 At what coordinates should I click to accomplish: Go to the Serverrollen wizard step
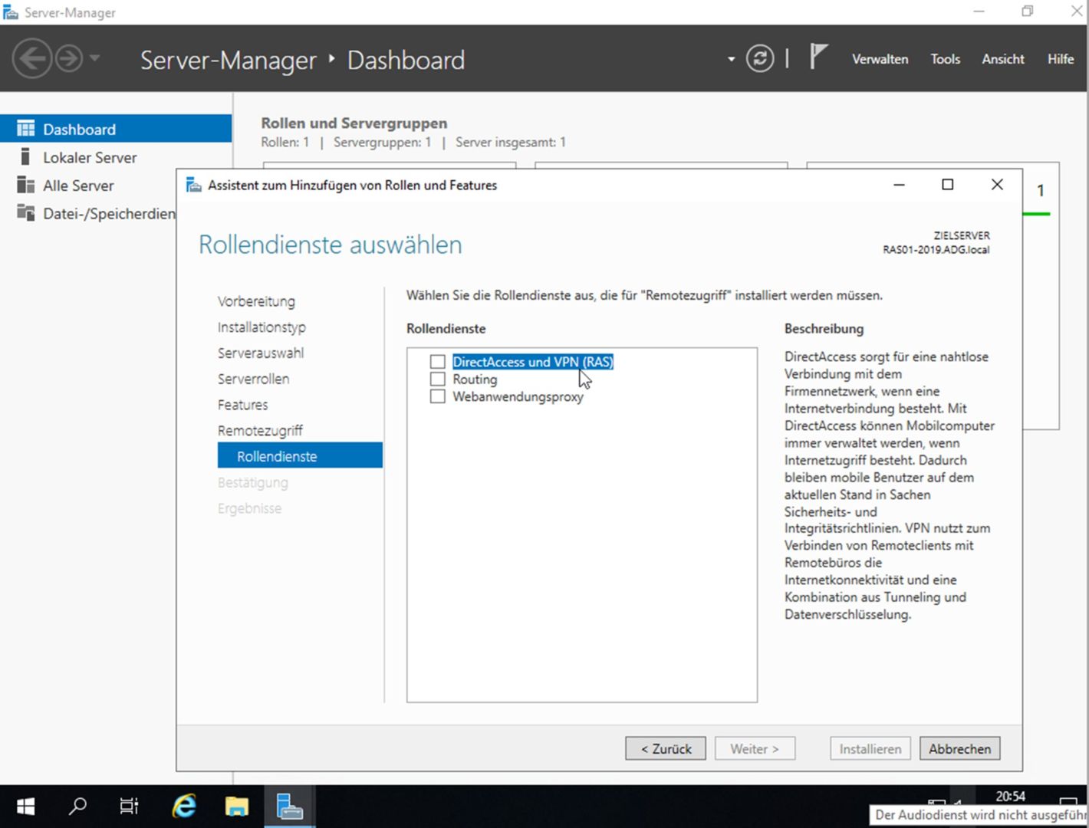point(253,379)
